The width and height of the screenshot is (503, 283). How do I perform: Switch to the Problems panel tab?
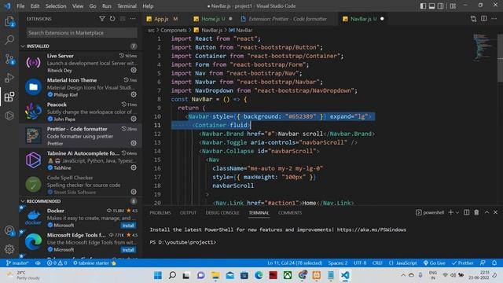click(160, 213)
